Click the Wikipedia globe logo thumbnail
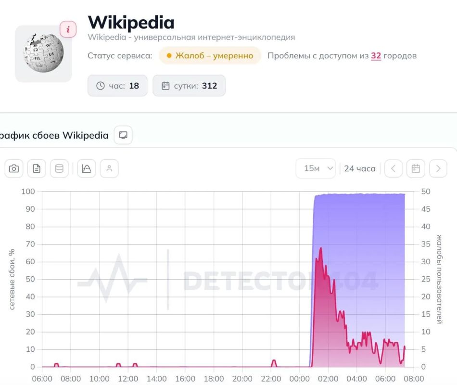The width and height of the screenshot is (457, 385). (43, 53)
